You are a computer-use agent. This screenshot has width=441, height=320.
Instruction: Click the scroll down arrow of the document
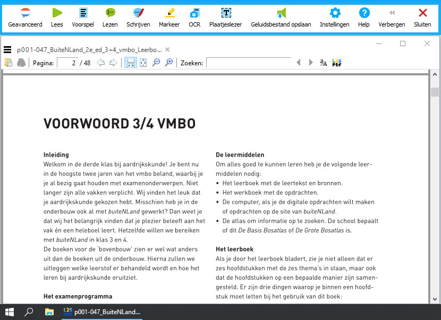click(435, 299)
